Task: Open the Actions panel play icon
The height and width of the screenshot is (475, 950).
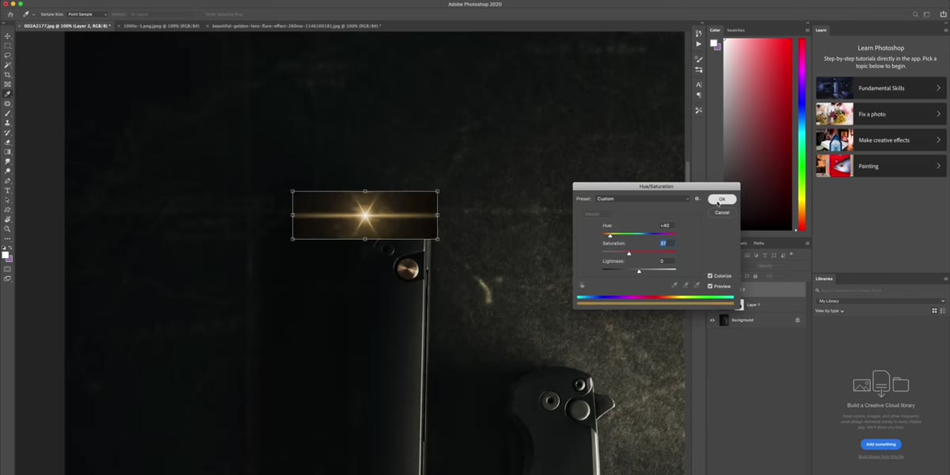Action: (x=698, y=44)
